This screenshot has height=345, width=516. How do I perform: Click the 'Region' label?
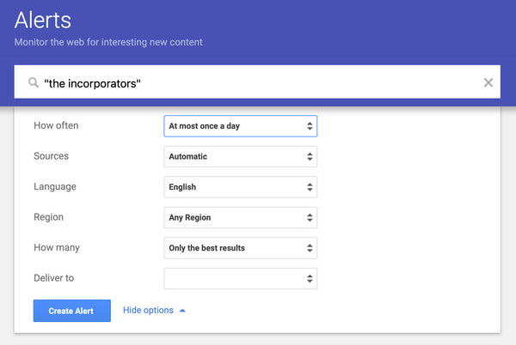tap(48, 217)
